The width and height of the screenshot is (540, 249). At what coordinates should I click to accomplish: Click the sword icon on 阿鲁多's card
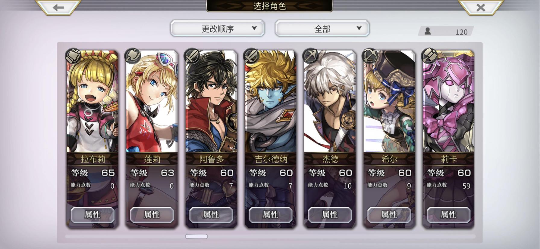point(192,56)
